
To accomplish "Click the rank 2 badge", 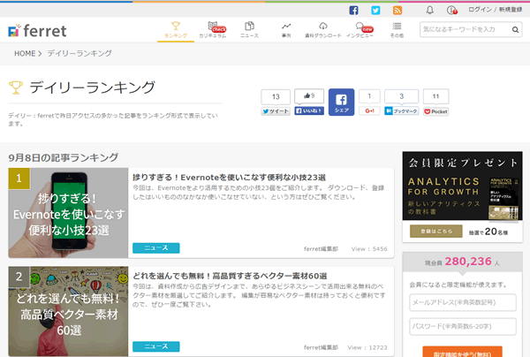I will 19,277.
